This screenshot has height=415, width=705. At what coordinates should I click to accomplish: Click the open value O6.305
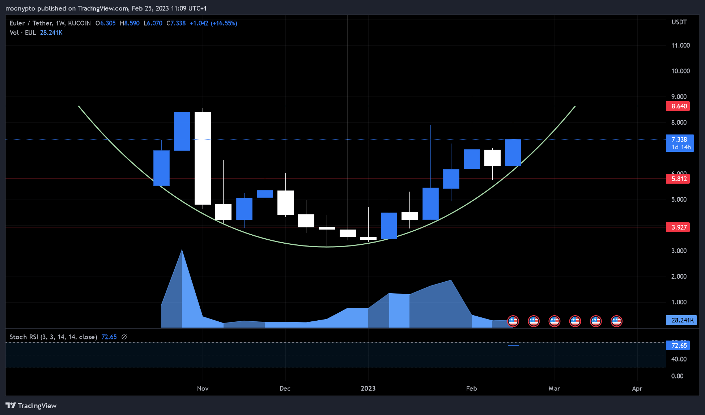106,23
